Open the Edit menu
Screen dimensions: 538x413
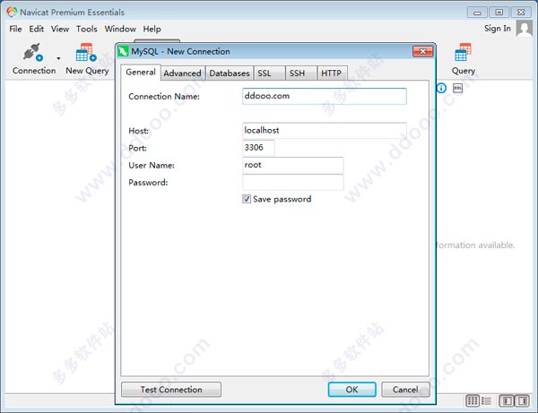37,29
